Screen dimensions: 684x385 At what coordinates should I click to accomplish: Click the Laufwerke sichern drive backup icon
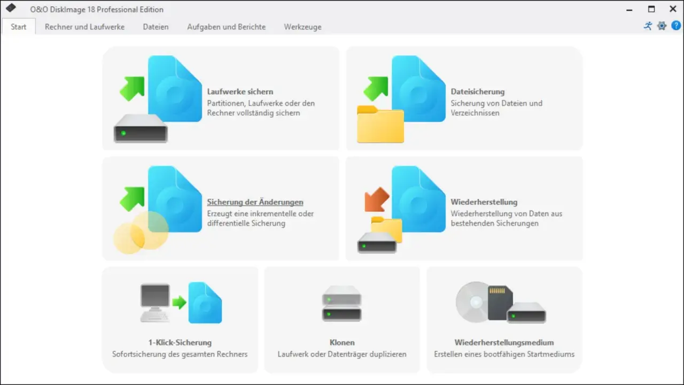[158, 99]
